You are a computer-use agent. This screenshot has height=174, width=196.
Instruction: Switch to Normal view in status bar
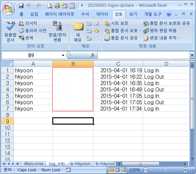pos(111,170)
